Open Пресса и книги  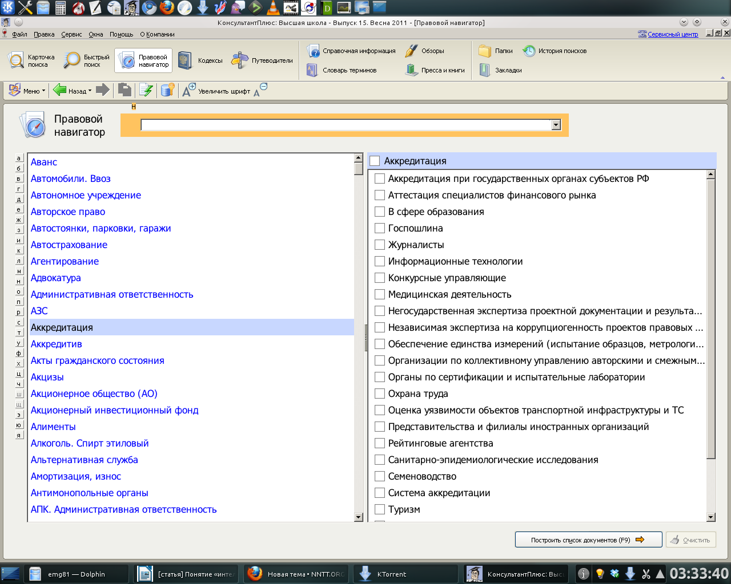[435, 70]
